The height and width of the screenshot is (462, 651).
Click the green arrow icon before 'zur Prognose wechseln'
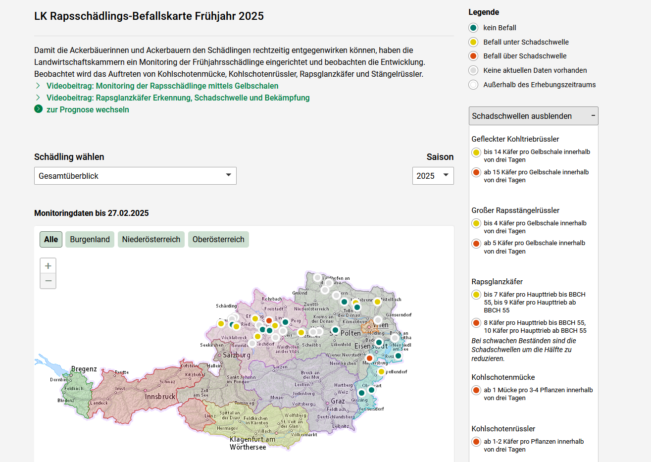coord(39,109)
